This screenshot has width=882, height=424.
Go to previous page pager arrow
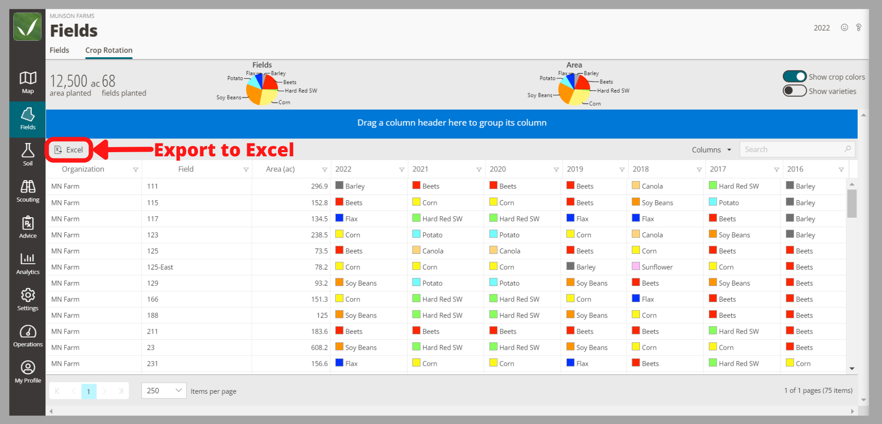pyautogui.click(x=73, y=391)
